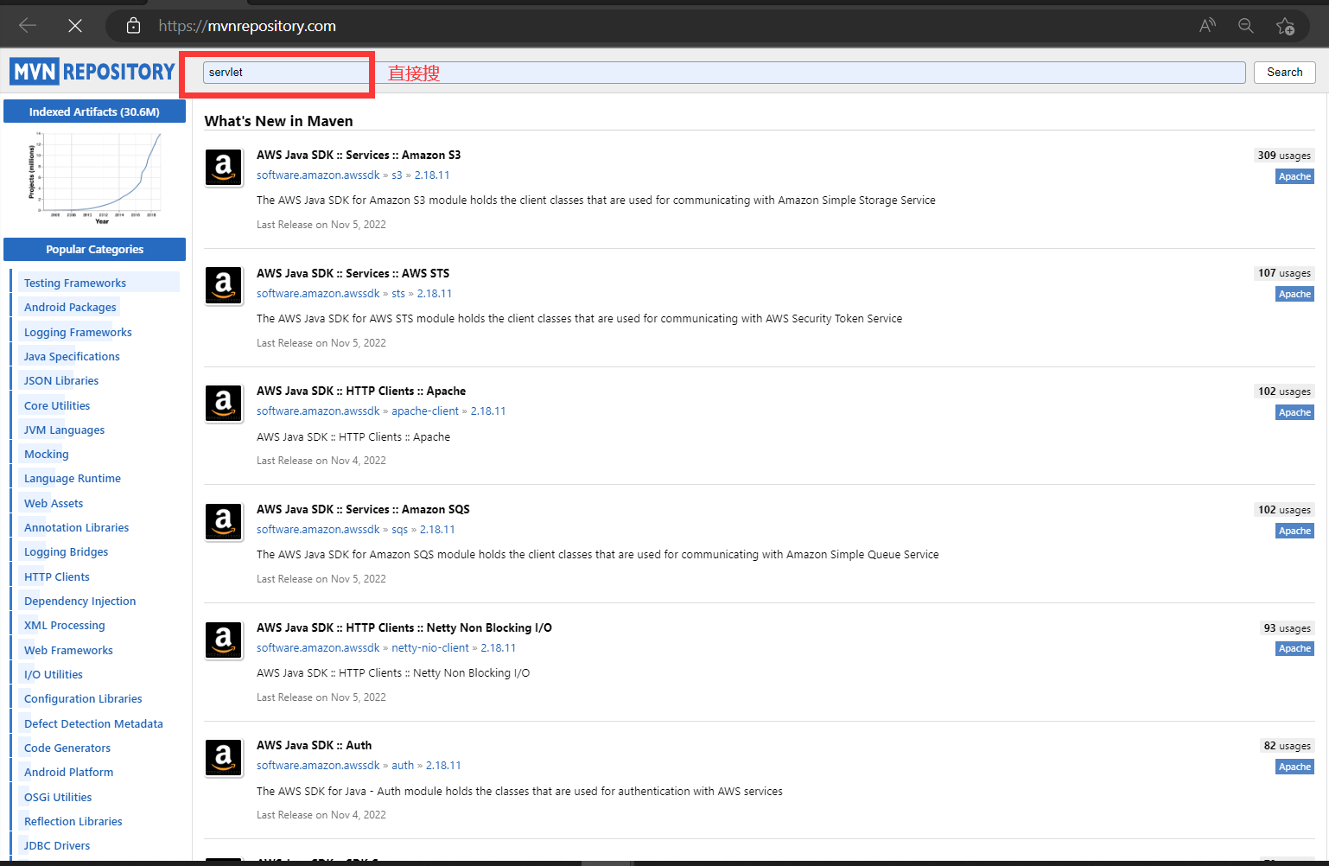Image resolution: width=1329 pixels, height=866 pixels.
Task: Follow the s3 artifact ID link
Action: click(397, 175)
